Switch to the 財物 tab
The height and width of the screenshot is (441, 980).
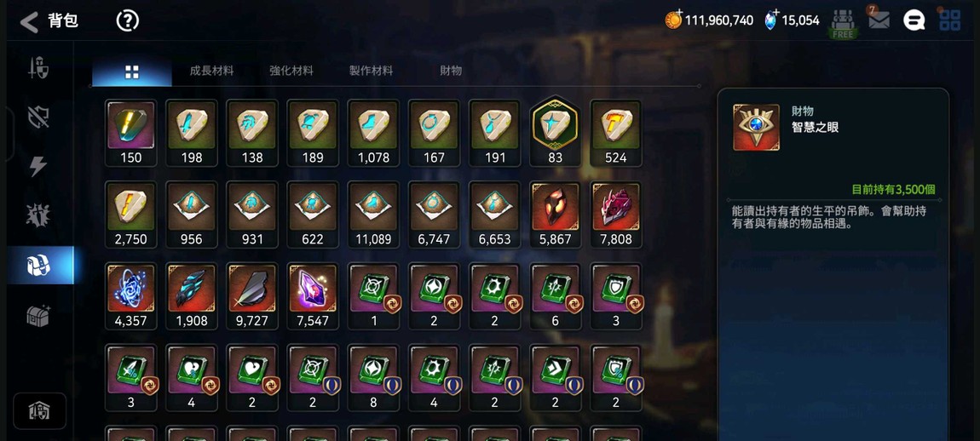coord(451,72)
